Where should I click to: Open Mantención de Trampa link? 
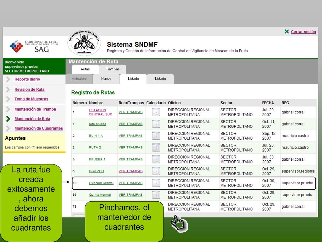35,109
